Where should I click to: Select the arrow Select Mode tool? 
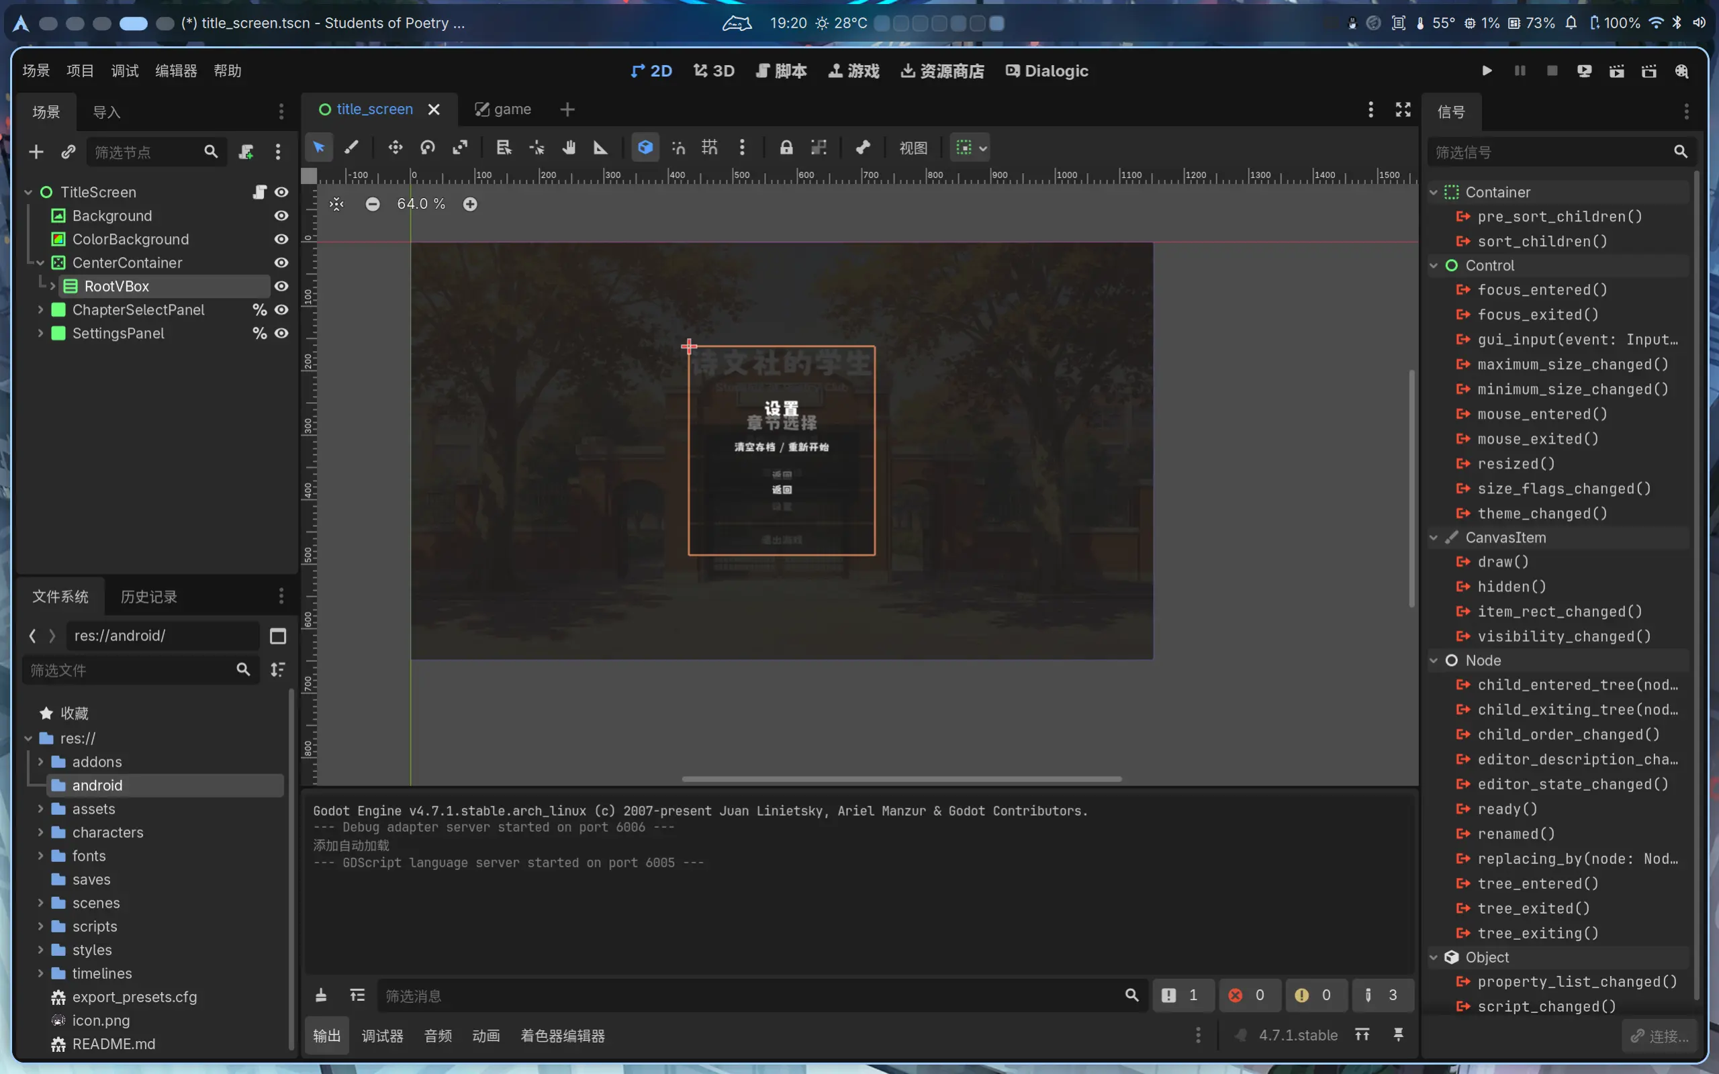[319, 148]
